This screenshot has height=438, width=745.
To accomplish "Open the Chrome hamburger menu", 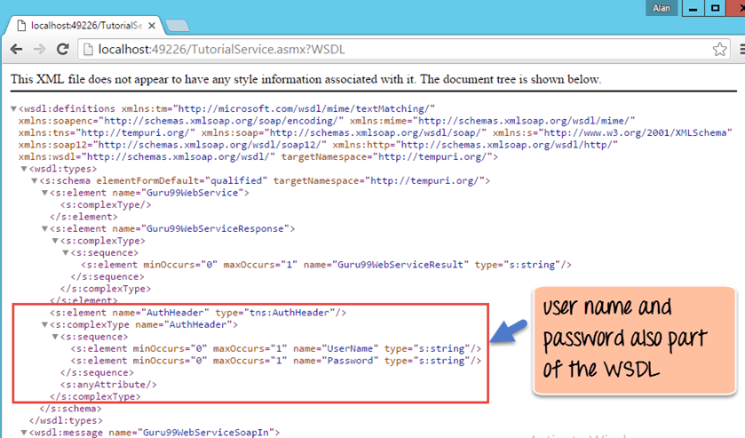I will tap(735, 51).
